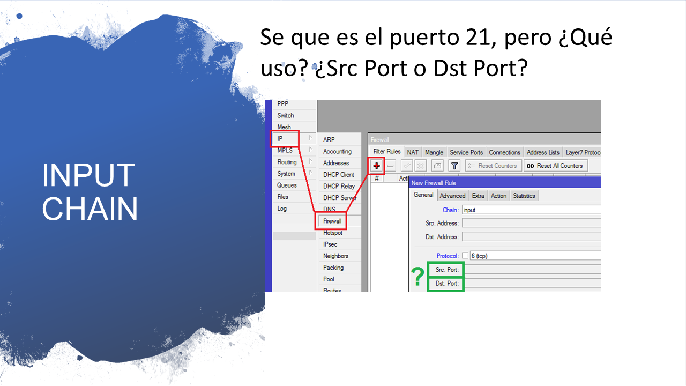
Task: Click the Comment icon in Firewall toolbar
Action: [437, 166]
